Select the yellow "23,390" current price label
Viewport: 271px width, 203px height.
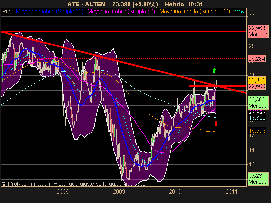coord(257,80)
